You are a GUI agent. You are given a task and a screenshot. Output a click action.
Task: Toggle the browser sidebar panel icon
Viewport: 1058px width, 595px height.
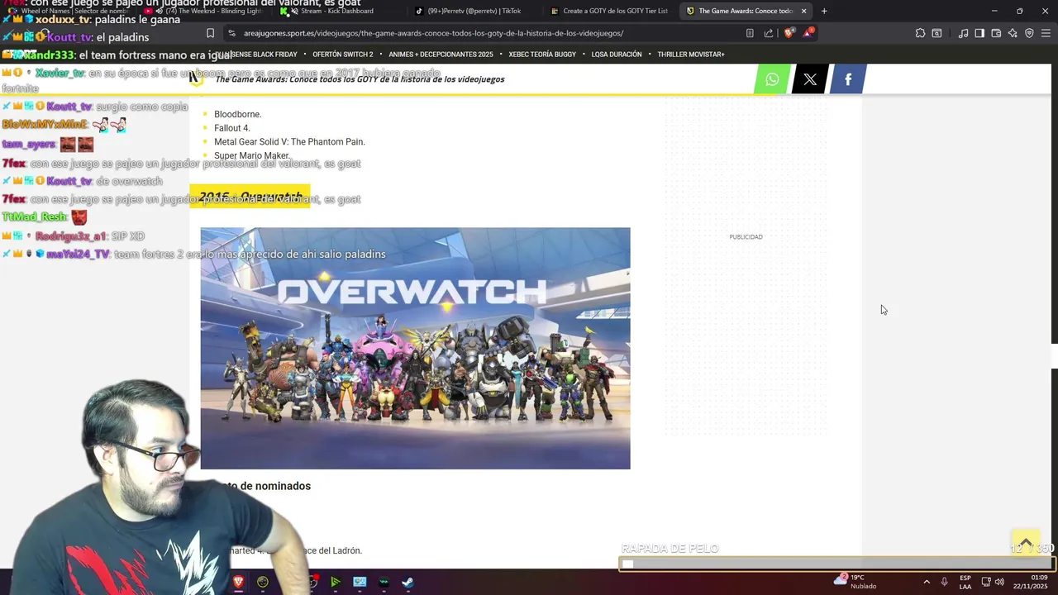[x=979, y=33]
